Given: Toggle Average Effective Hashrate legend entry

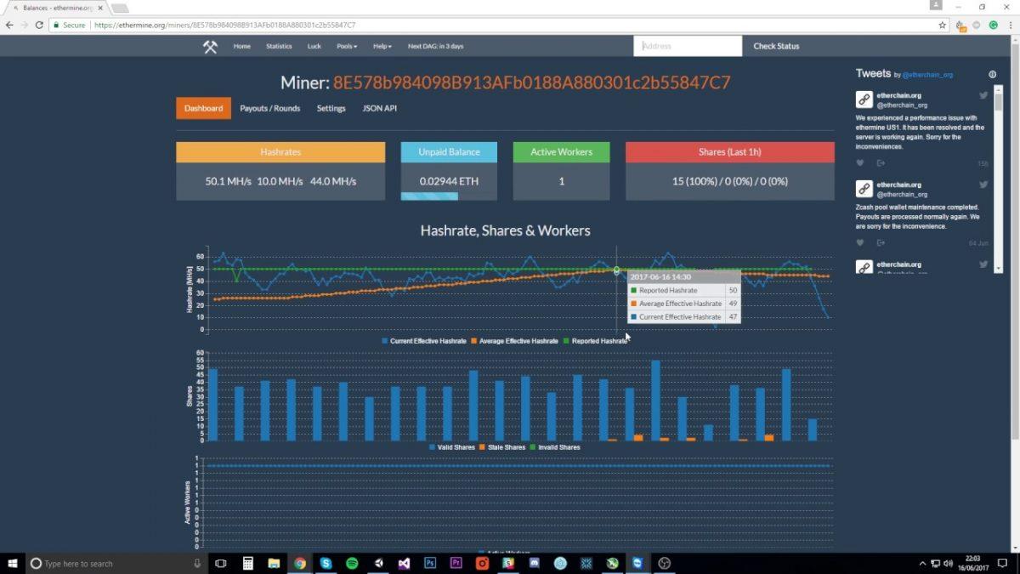Looking at the screenshot, I should 517,341.
